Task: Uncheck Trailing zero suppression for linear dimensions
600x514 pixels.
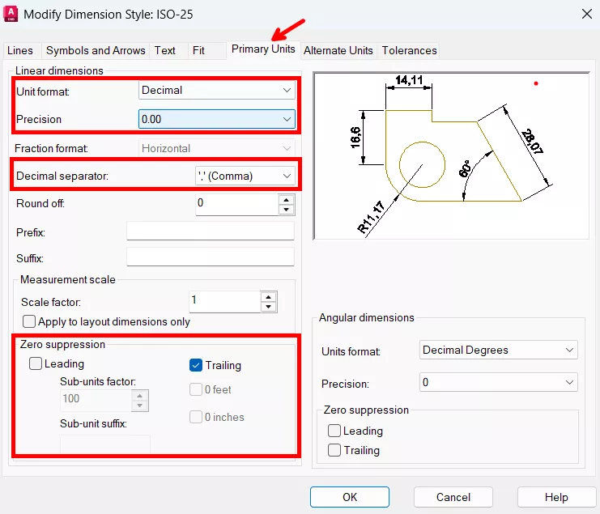Action: click(x=197, y=365)
